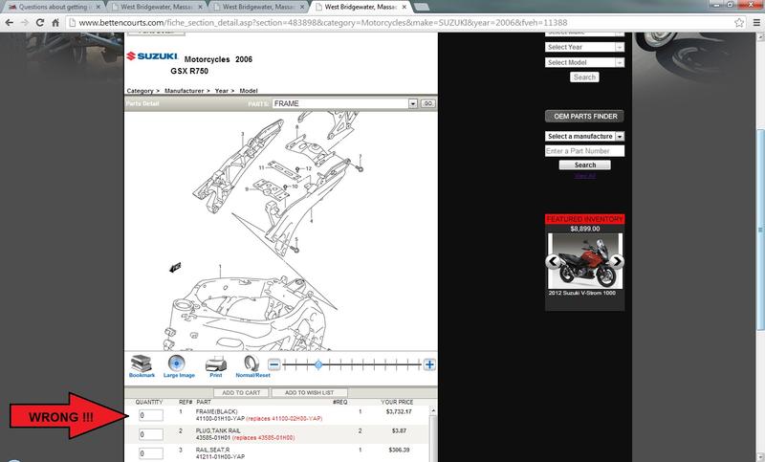Click the $3.87 price
Image resolution: width=765 pixels, height=462 pixels.
pyautogui.click(x=399, y=430)
